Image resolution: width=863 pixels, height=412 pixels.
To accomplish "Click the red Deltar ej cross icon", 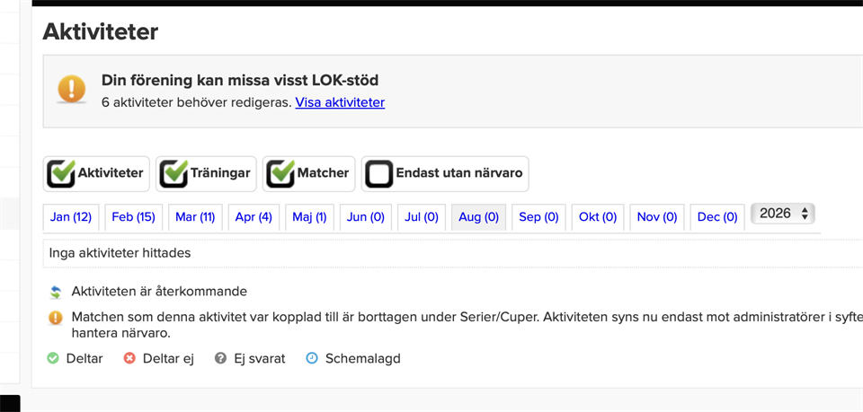I will click(x=129, y=359).
